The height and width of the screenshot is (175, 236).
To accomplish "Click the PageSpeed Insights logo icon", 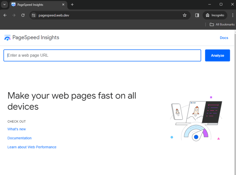I will [x=7, y=38].
